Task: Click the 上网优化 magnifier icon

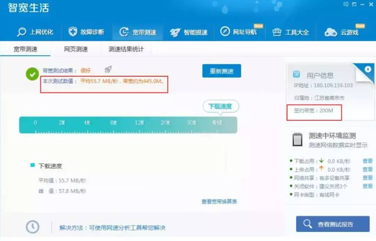Action: (x=21, y=32)
